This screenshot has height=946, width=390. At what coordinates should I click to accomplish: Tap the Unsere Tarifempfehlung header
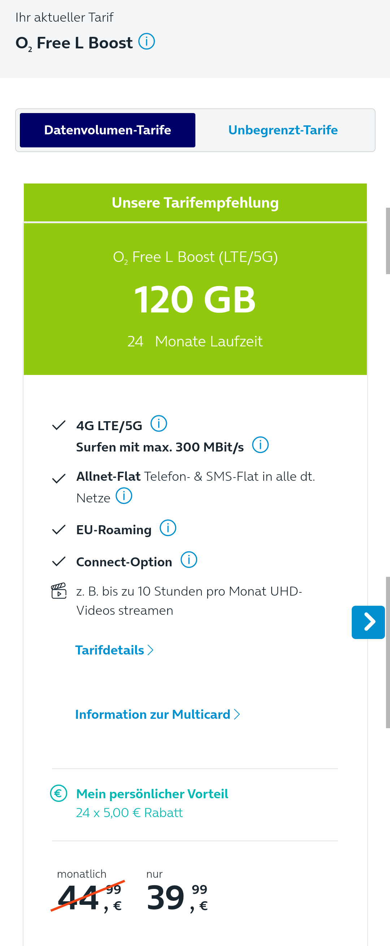[x=195, y=203]
